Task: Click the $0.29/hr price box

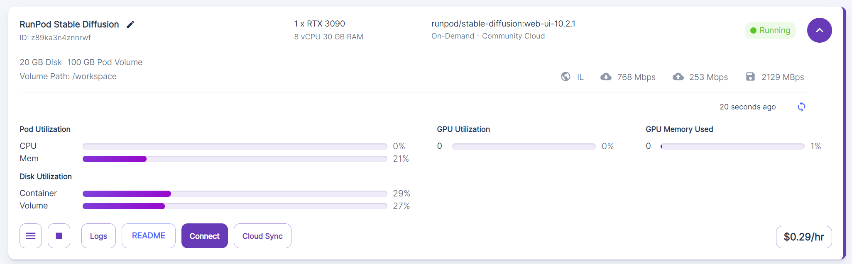Action: pos(803,237)
